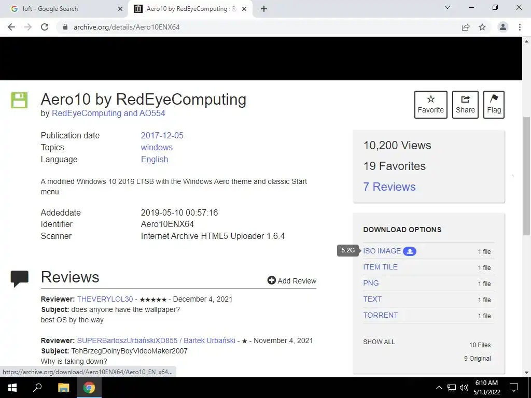The image size is (531, 398).
Task: Open File Explorer from the taskbar
Action: point(63,388)
